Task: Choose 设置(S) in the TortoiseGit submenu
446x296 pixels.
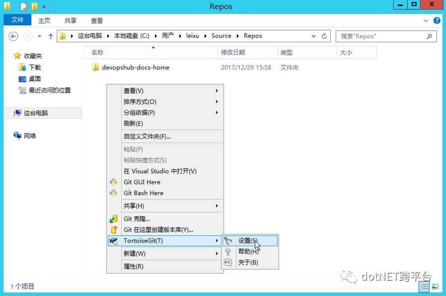Action: 250,240
